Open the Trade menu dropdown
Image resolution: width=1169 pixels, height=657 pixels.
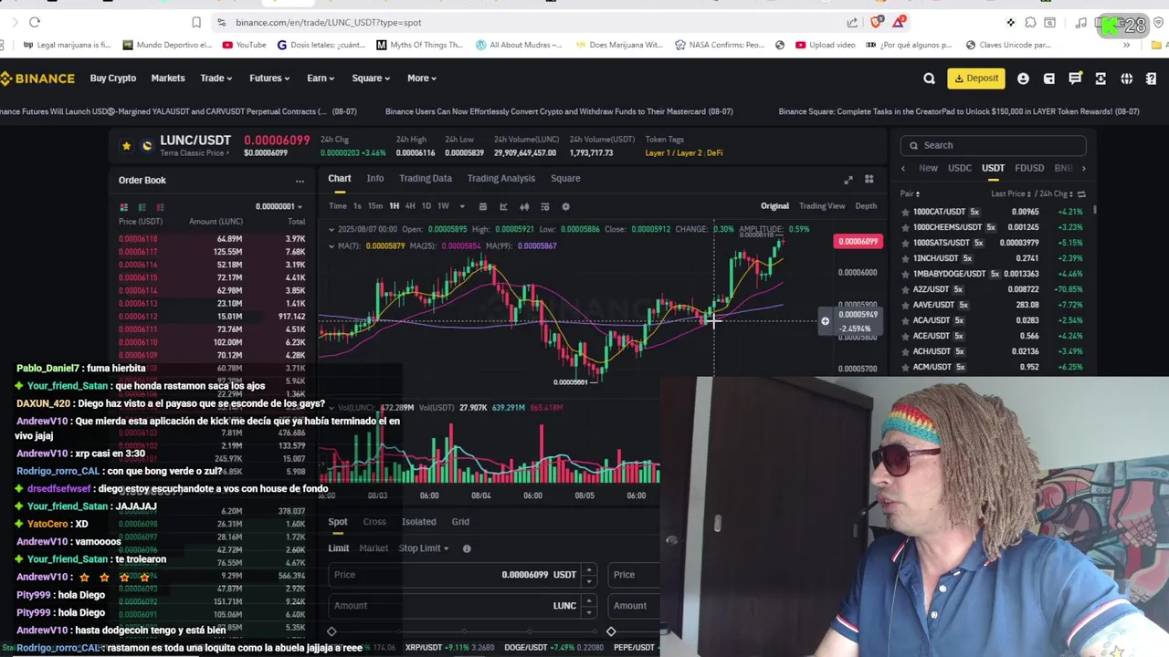tap(216, 78)
